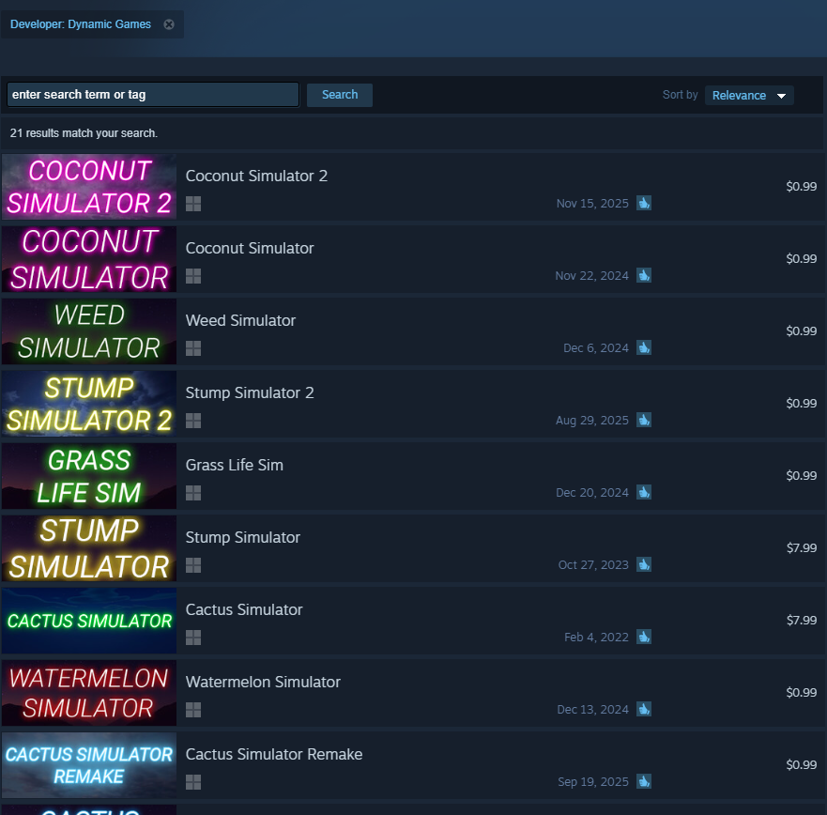Viewport: 827px width, 815px height.
Task: Open the Watermelon Simulator title text
Action: 263,682
